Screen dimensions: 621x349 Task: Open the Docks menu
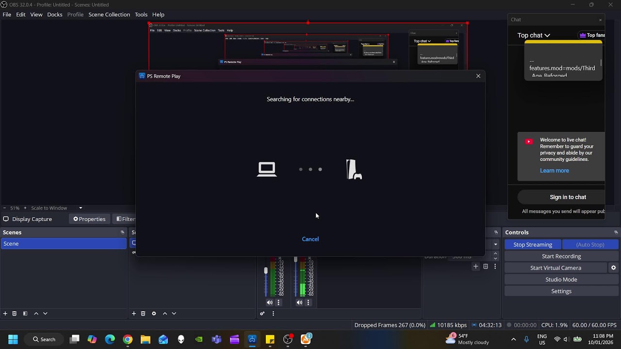55,15
